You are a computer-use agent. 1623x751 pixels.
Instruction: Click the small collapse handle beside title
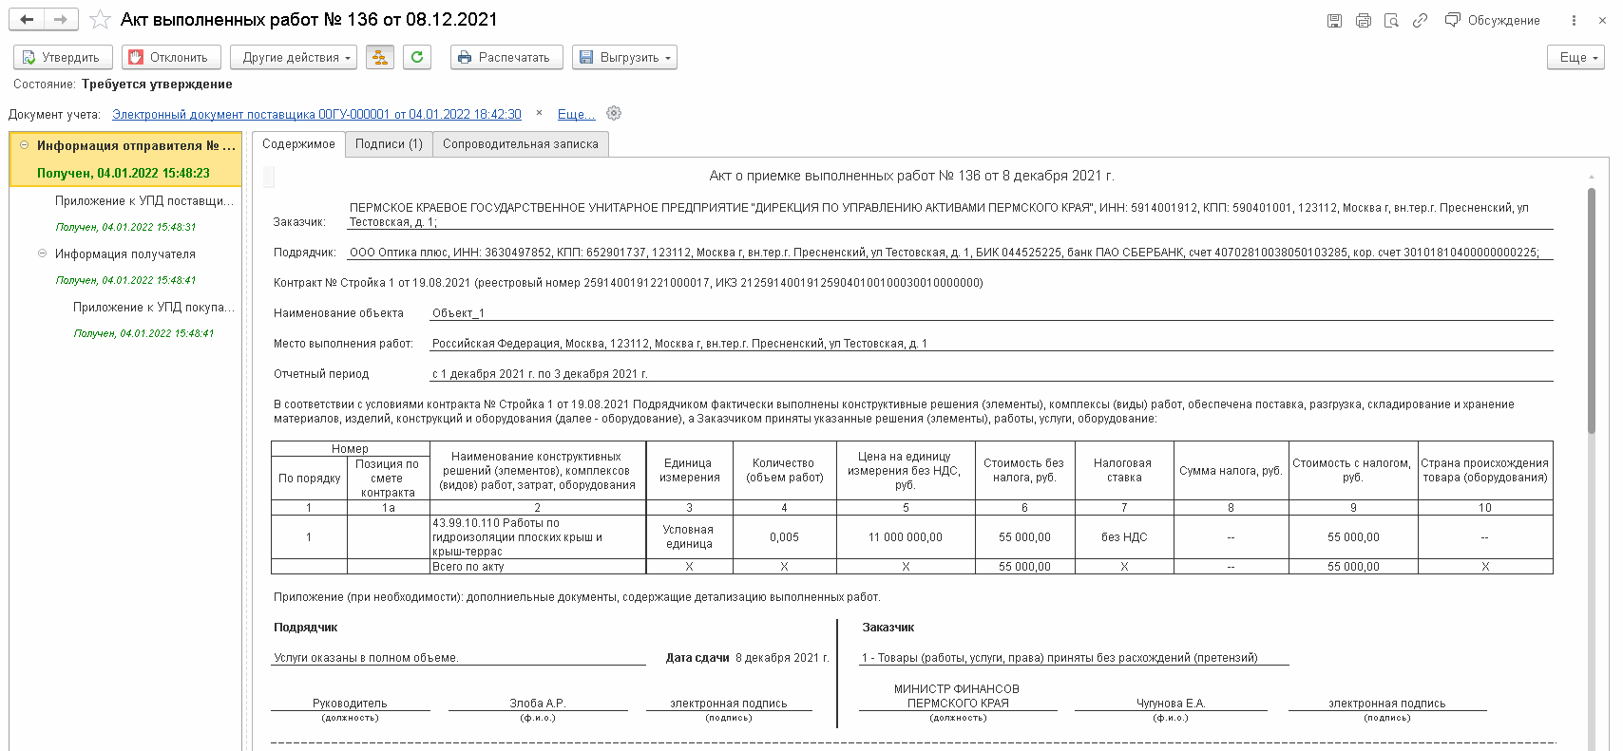click(x=269, y=177)
